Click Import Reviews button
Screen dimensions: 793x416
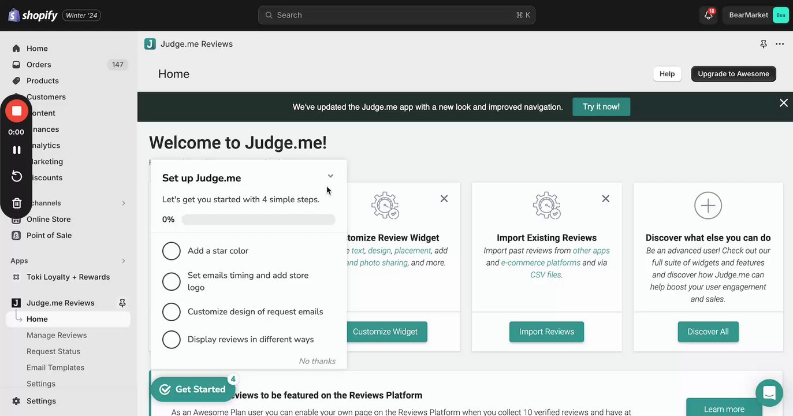click(x=546, y=332)
